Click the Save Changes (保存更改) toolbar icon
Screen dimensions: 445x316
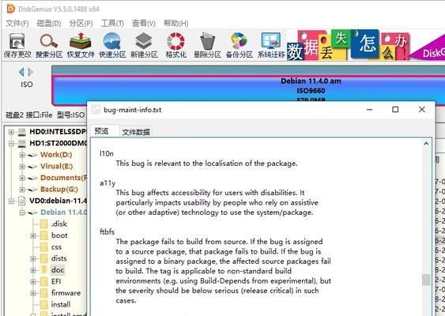[17, 45]
